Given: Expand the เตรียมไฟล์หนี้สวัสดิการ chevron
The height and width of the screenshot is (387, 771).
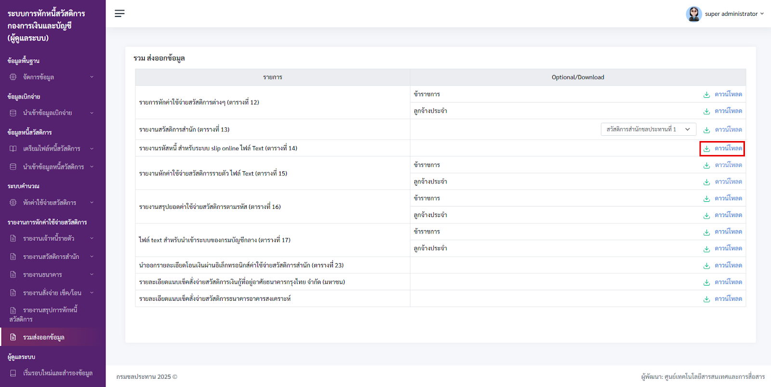Looking at the screenshot, I should click(92, 149).
